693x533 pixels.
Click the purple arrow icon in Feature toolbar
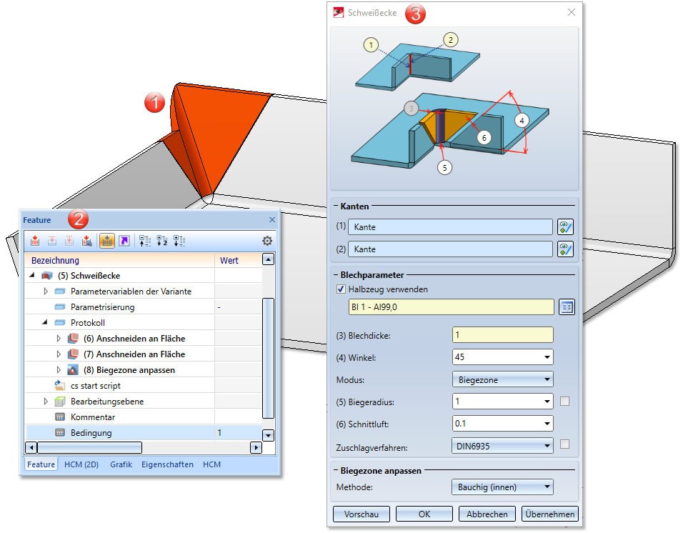(124, 241)
